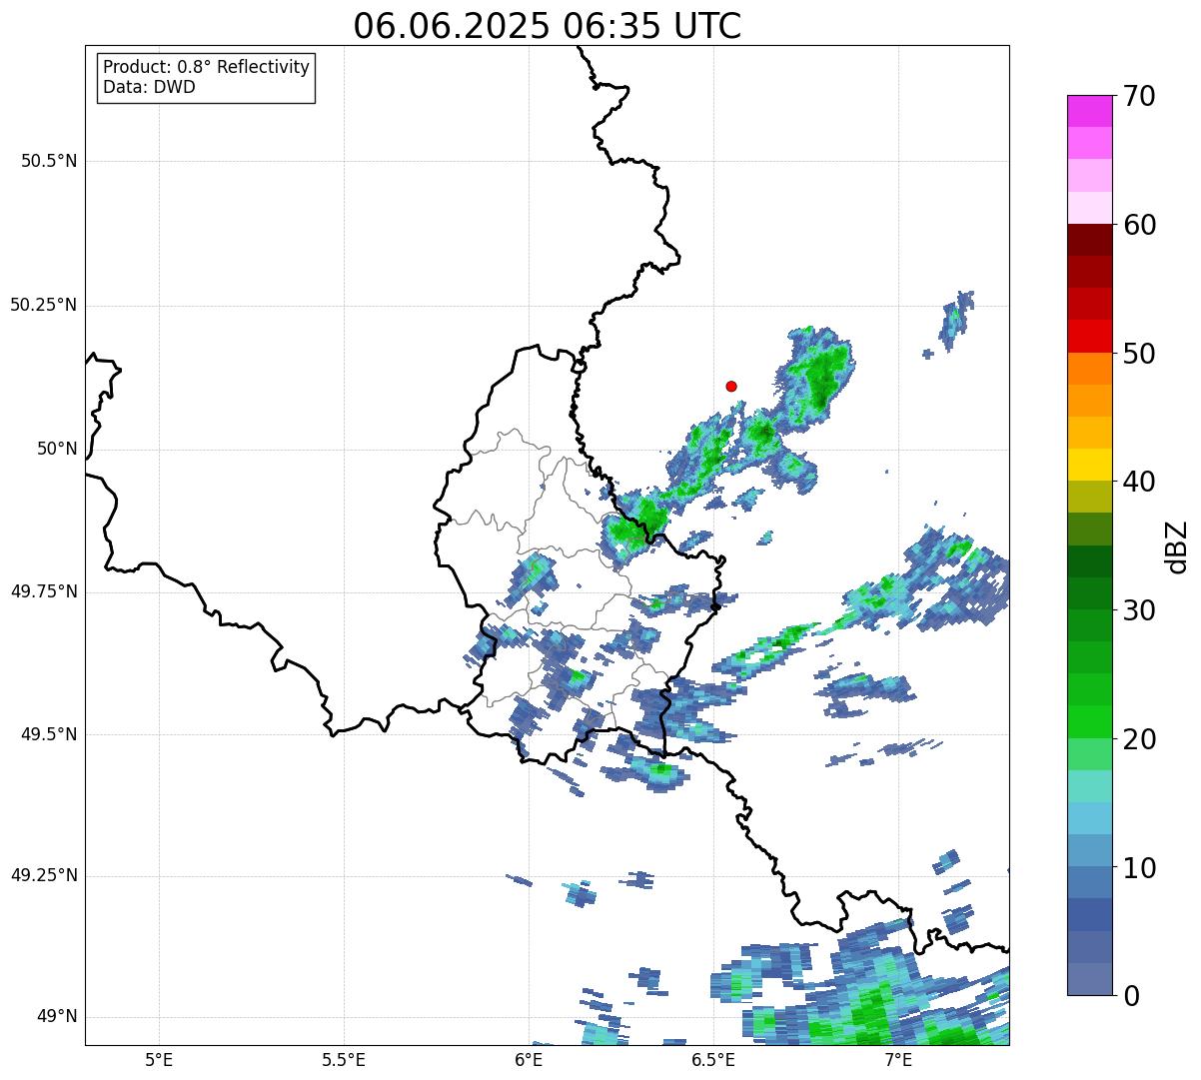Select the bright green colorbar segment above 20
Image resolution: width=1201 pixels, height=1080 pixels.
point(1089,721)
